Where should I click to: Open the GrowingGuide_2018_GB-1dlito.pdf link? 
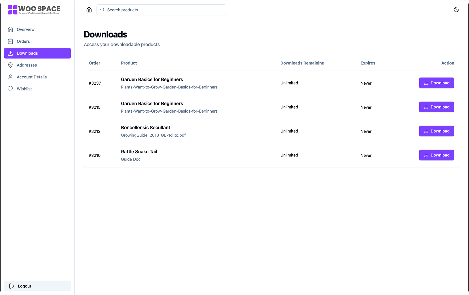tap(153, 135)
